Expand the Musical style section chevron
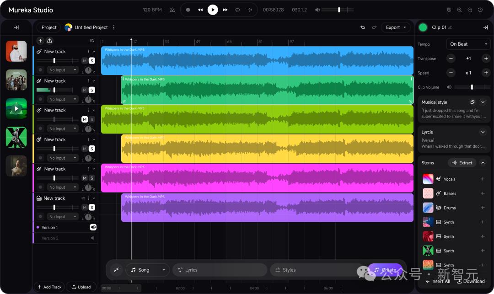 pyautogui.click(x=483, y=102)
